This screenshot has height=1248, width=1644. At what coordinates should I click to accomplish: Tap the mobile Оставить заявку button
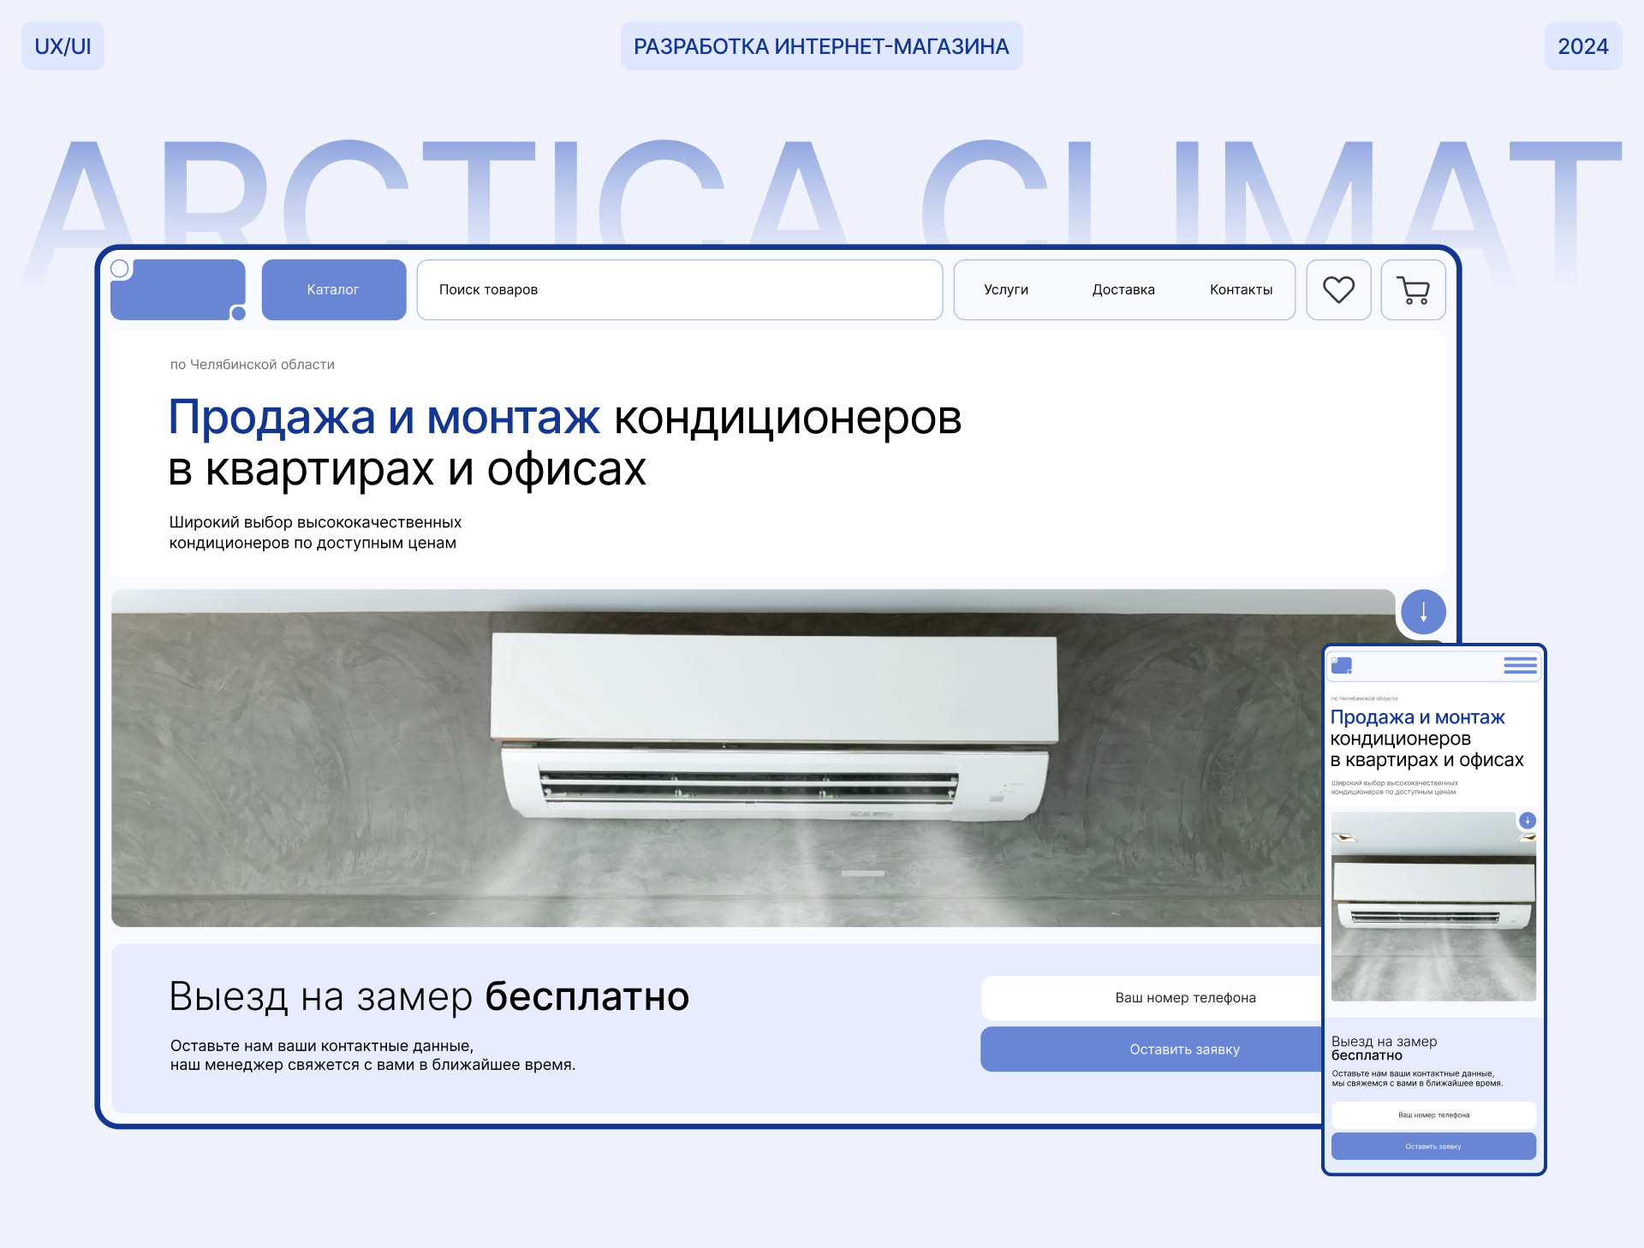1433,1146
